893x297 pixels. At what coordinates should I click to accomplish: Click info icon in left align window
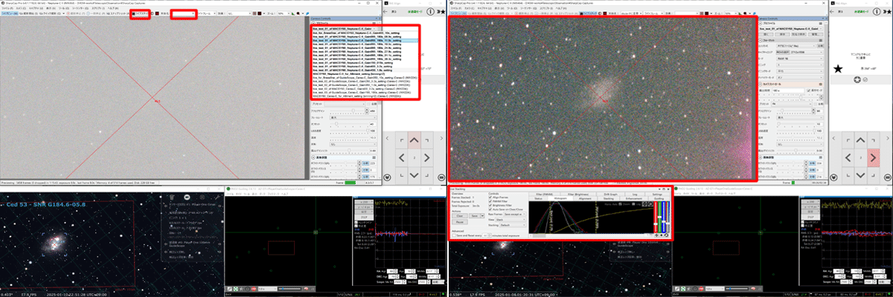tap(431, 10)
